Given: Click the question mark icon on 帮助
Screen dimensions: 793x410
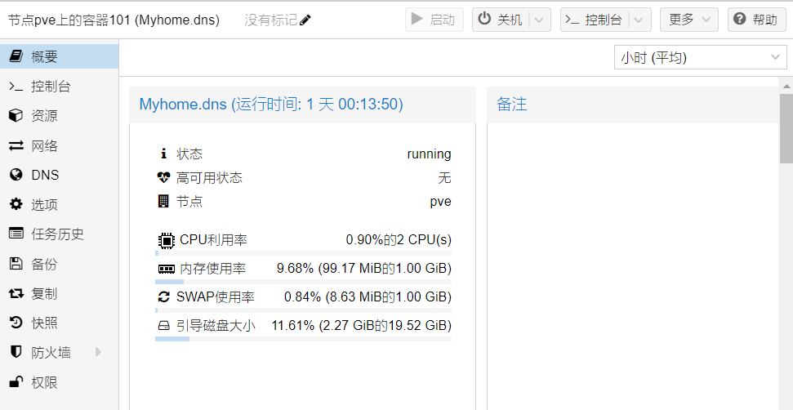Looking at the screenshot, I should 739,20.
